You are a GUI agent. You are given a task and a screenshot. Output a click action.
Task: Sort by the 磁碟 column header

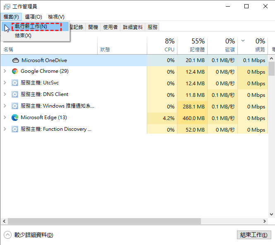coord(222,46)
